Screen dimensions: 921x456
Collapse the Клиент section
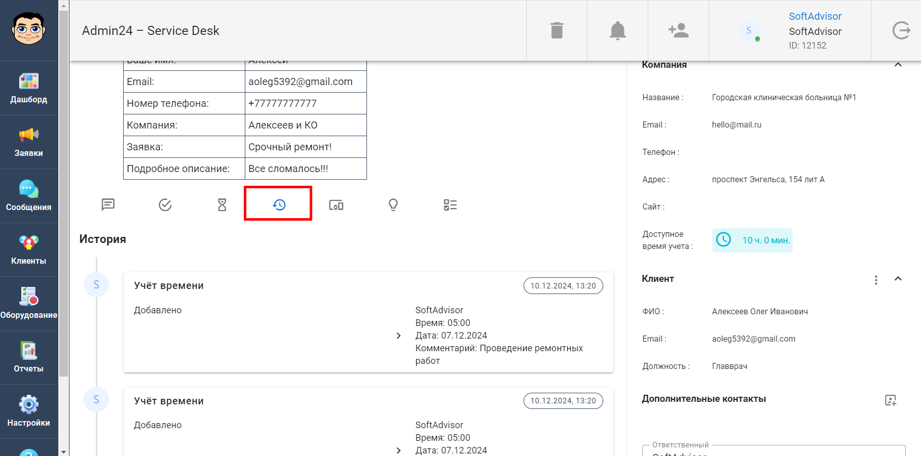898,279
